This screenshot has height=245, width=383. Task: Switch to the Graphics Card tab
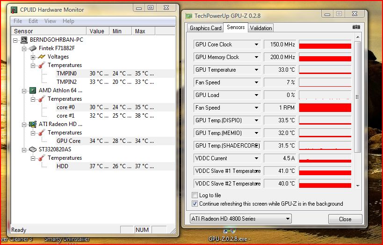(205, 28)
